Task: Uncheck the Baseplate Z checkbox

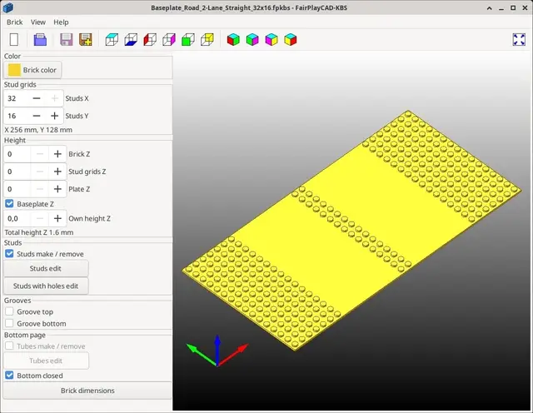Action: click(x=9, y=204)
